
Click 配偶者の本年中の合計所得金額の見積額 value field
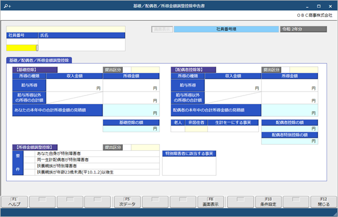coord(289,110)
